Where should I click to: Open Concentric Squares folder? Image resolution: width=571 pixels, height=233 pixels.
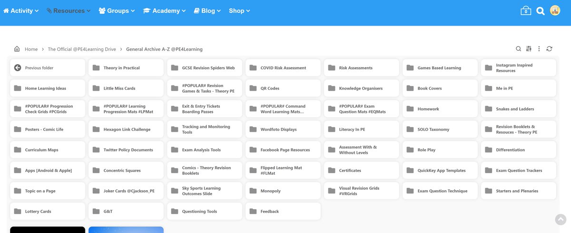126,170
